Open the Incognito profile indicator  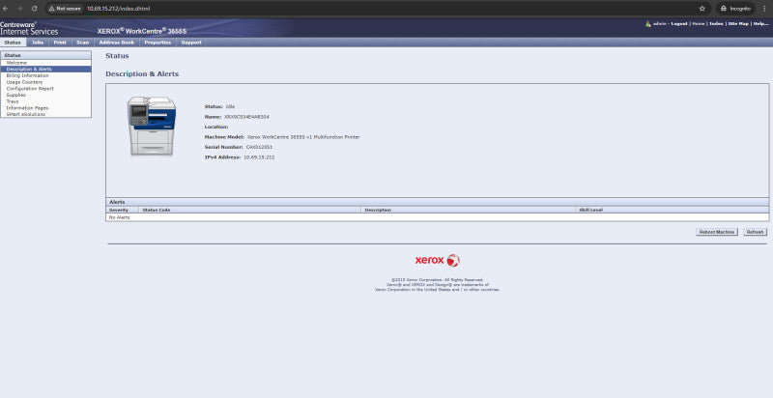point(735,9)
